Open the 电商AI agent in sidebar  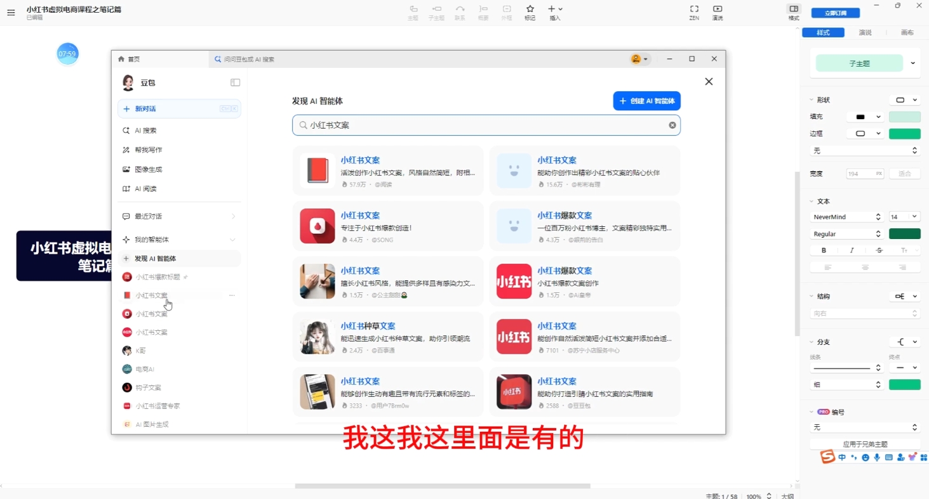[x=179, y=369]
